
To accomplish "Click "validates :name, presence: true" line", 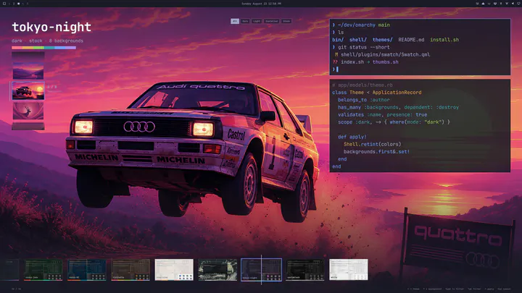I will click(383, 114).
